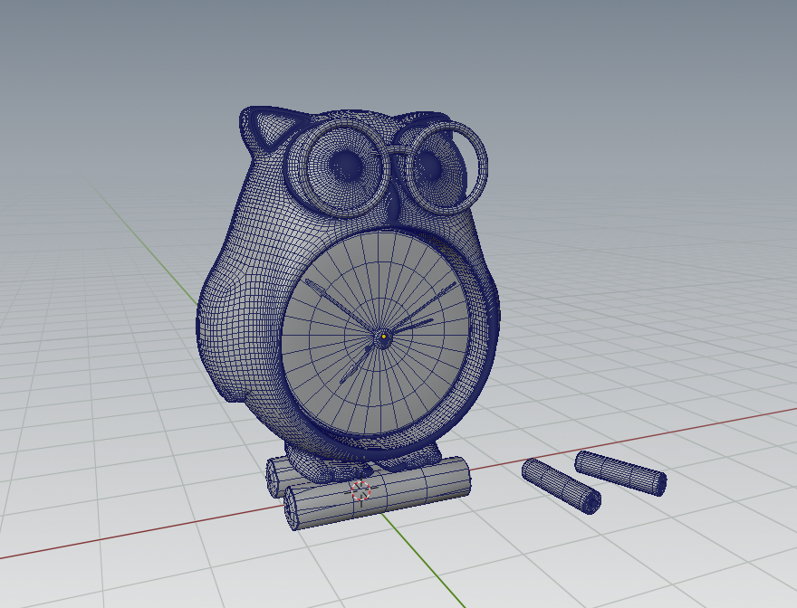
Task: Select the clock hand pointing lower left
Action: click(x=357, y=366)
